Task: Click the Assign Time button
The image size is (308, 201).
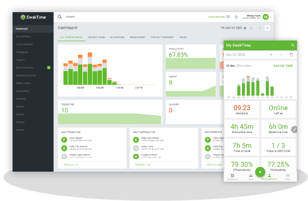Action: point(283,66)
